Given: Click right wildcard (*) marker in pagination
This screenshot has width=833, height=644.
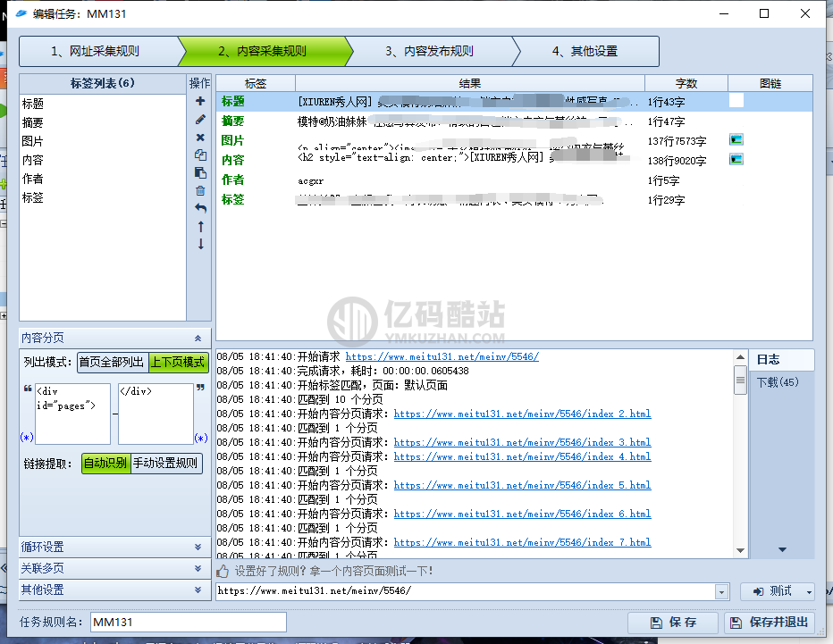Looking at the screenshot, I should pos(201,438).
